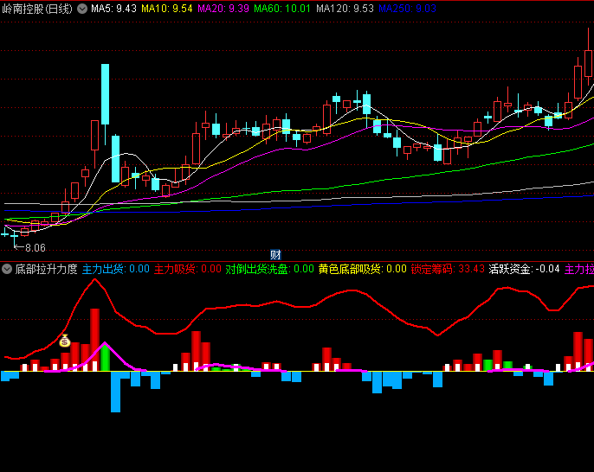
Task: Click the MA20: 9.39 label
Action: 223,9
